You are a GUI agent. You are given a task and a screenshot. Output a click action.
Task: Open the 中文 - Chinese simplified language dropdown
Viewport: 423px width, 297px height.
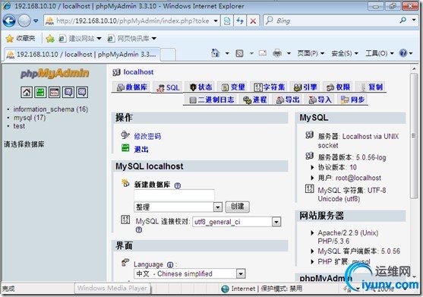(x=189, y=273)
